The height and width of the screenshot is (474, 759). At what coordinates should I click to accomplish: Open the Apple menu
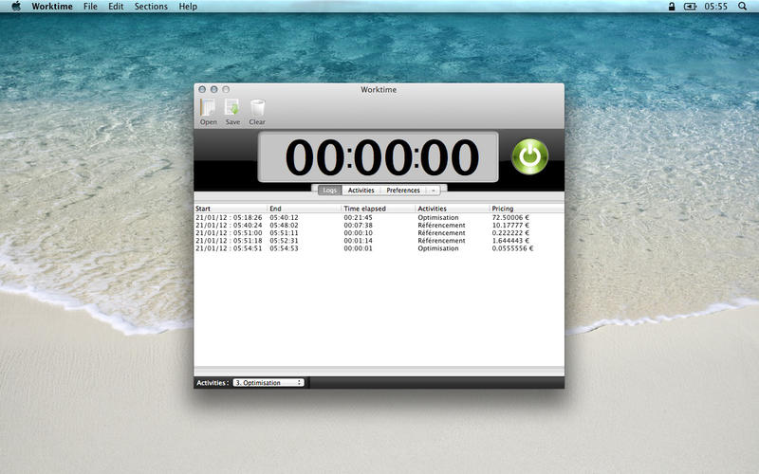[x=16, y=7]
